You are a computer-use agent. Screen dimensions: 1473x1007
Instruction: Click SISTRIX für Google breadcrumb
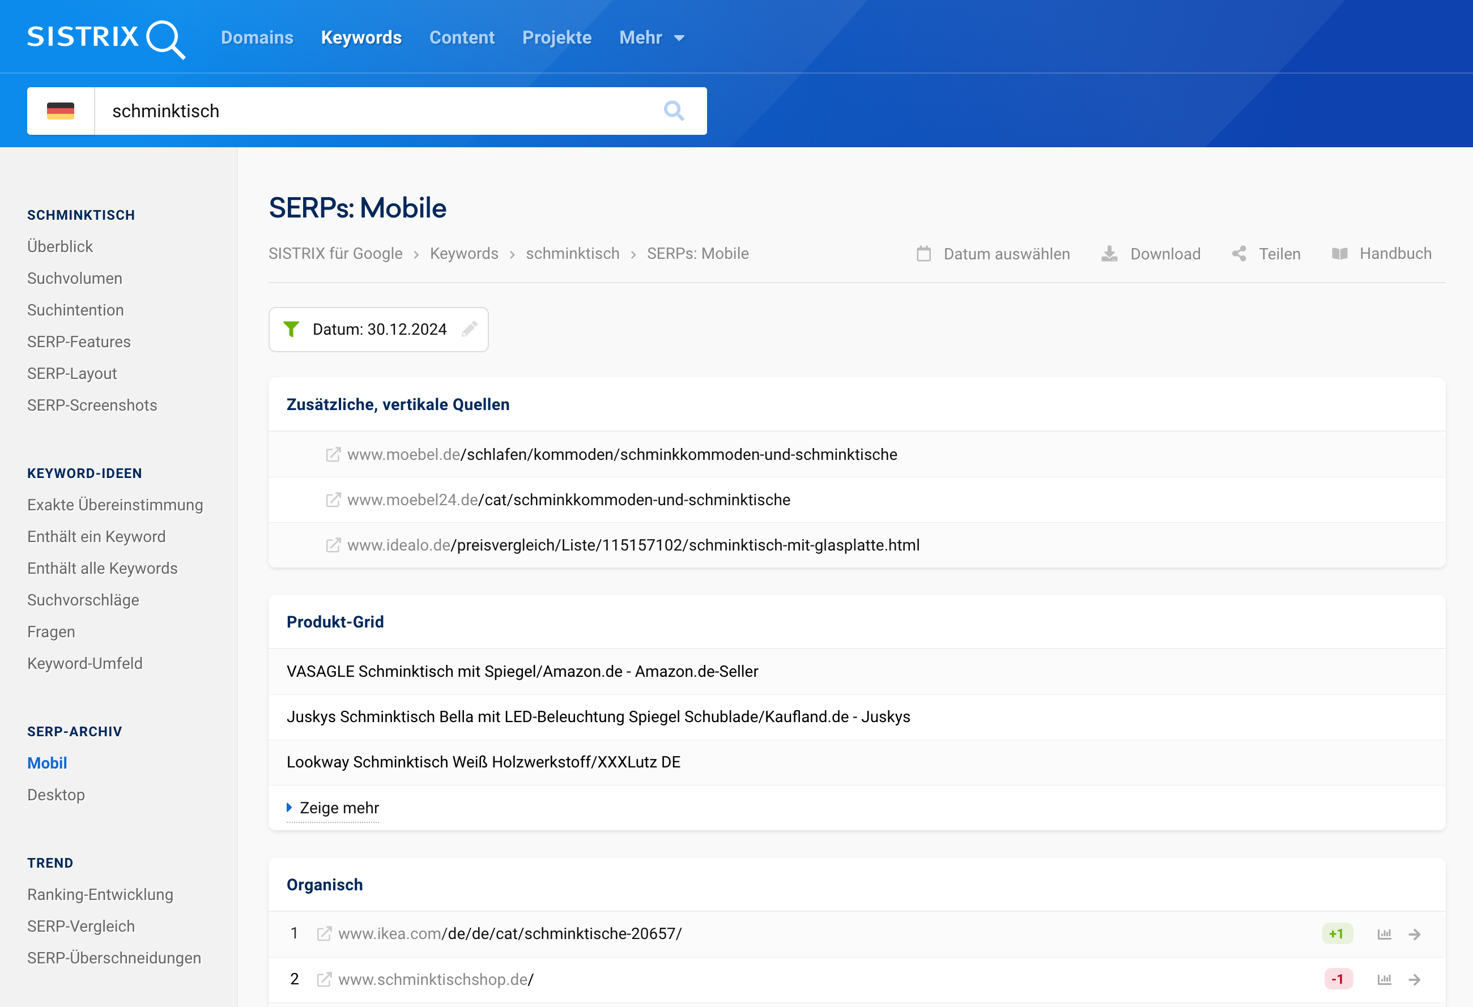tap(335, 254)
